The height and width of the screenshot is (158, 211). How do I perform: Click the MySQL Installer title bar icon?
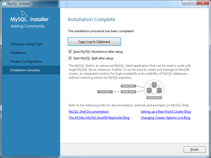click(x=4, y=4)
